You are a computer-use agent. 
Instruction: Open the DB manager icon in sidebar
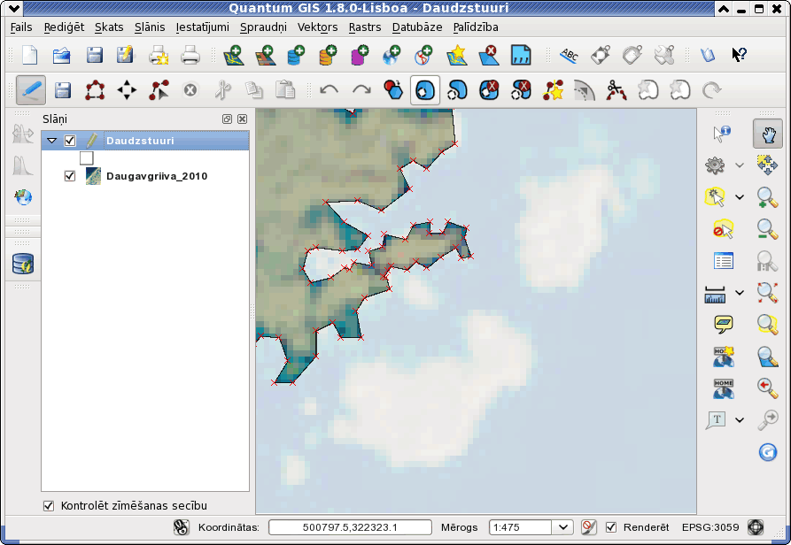[x=23, y=264]
